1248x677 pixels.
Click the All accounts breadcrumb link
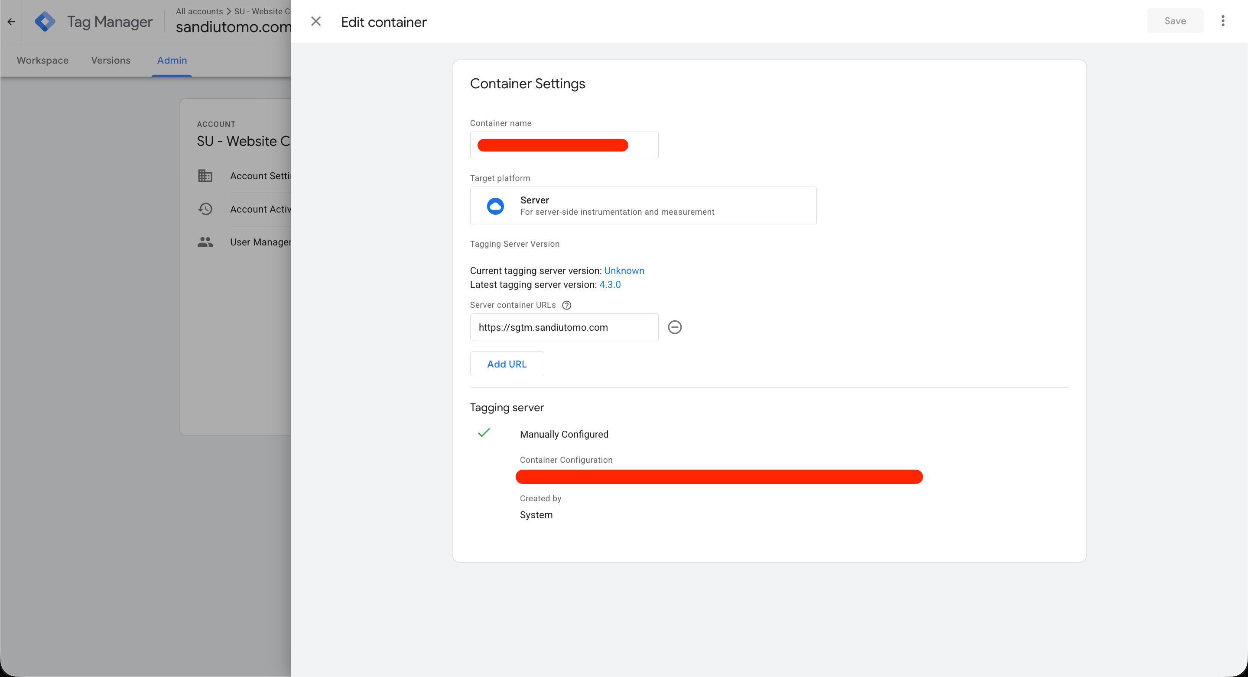click(x=199, y=11)
